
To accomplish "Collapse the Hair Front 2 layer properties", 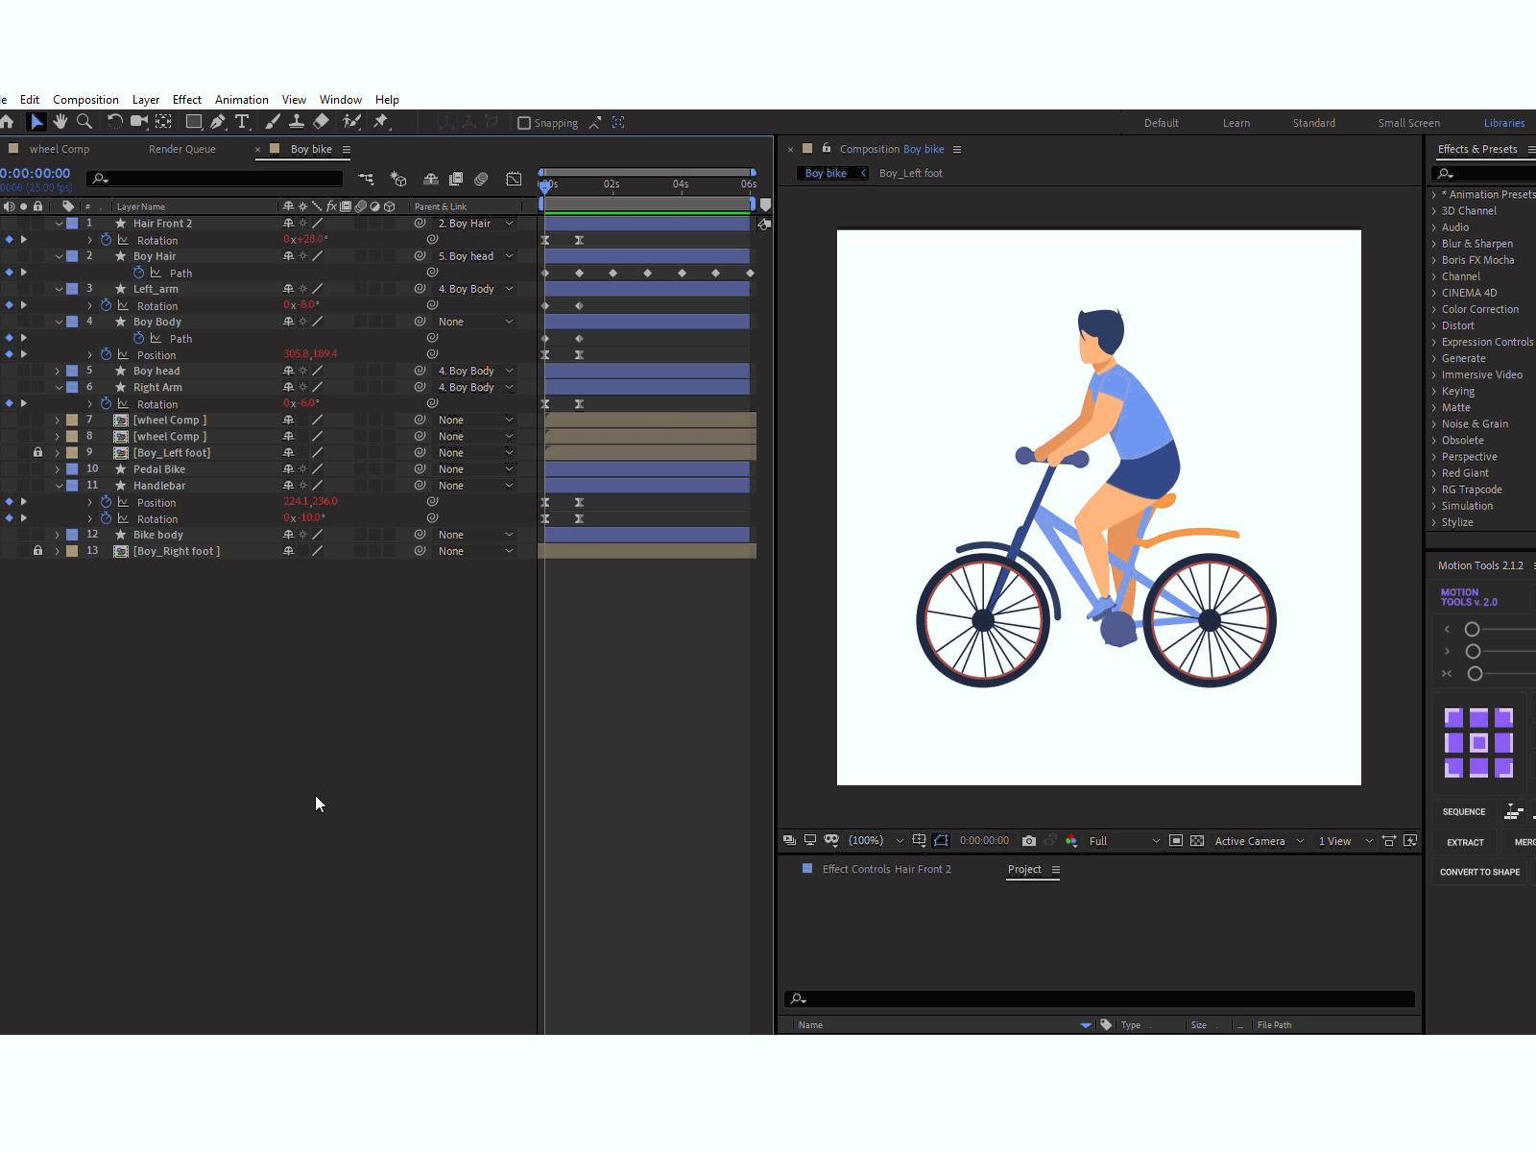I will pos(59,223).
